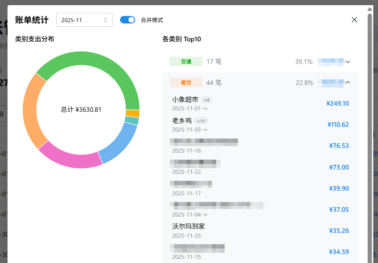Screen dimensions: 378x263
Task: Click the orange 餐饮 category tag
Action: (x=186, y=83)
